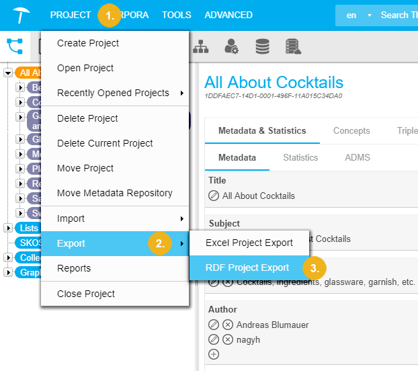Select Excel Project Export option
Viewport: 418px width, 371px height.
coord(249,243)
